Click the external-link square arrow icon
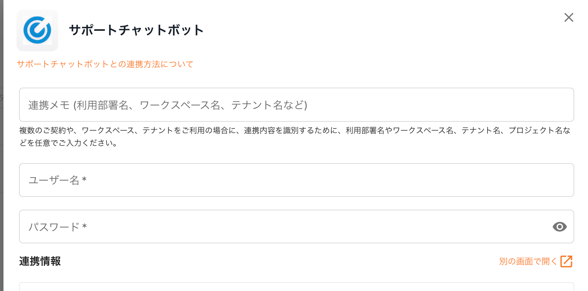The height and width of the screenshot is (291, 588). tap(566, 261)
